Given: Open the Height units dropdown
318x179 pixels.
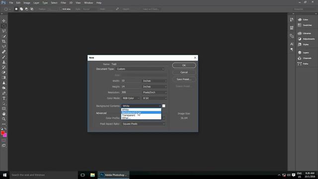Looking at the screenshot, I should coord(155,87).
